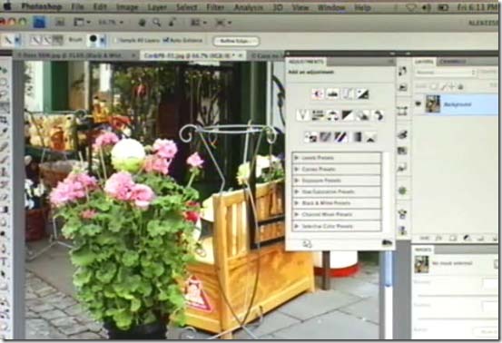This screenshot has width=502, height=343.
Task: Open the Window menu
Action: point(331,6)
